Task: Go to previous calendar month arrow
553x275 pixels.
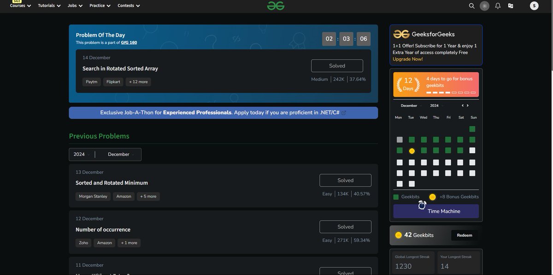Action: (x=463, y=106)
